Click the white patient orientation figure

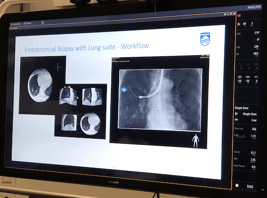click(196, 141)
